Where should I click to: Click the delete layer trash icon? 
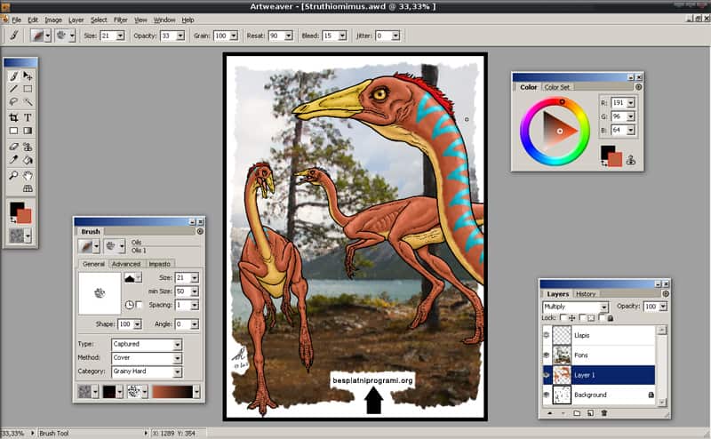click(604, 413)
